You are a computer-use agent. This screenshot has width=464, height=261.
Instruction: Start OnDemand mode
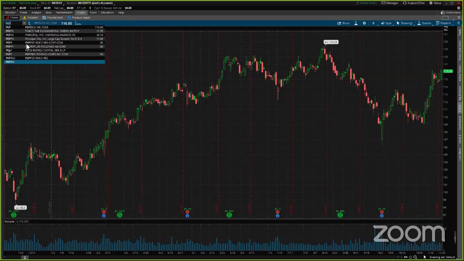tap(450, 12)
